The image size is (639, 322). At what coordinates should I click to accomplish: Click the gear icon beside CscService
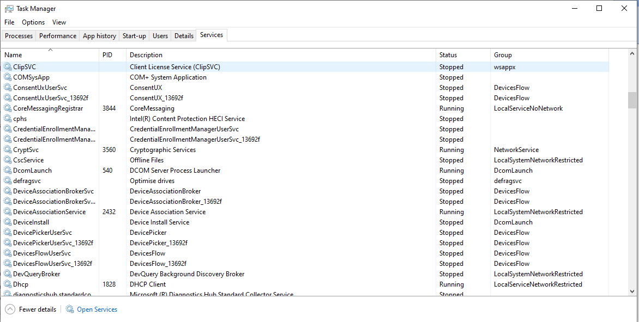[x=7, y=160]
